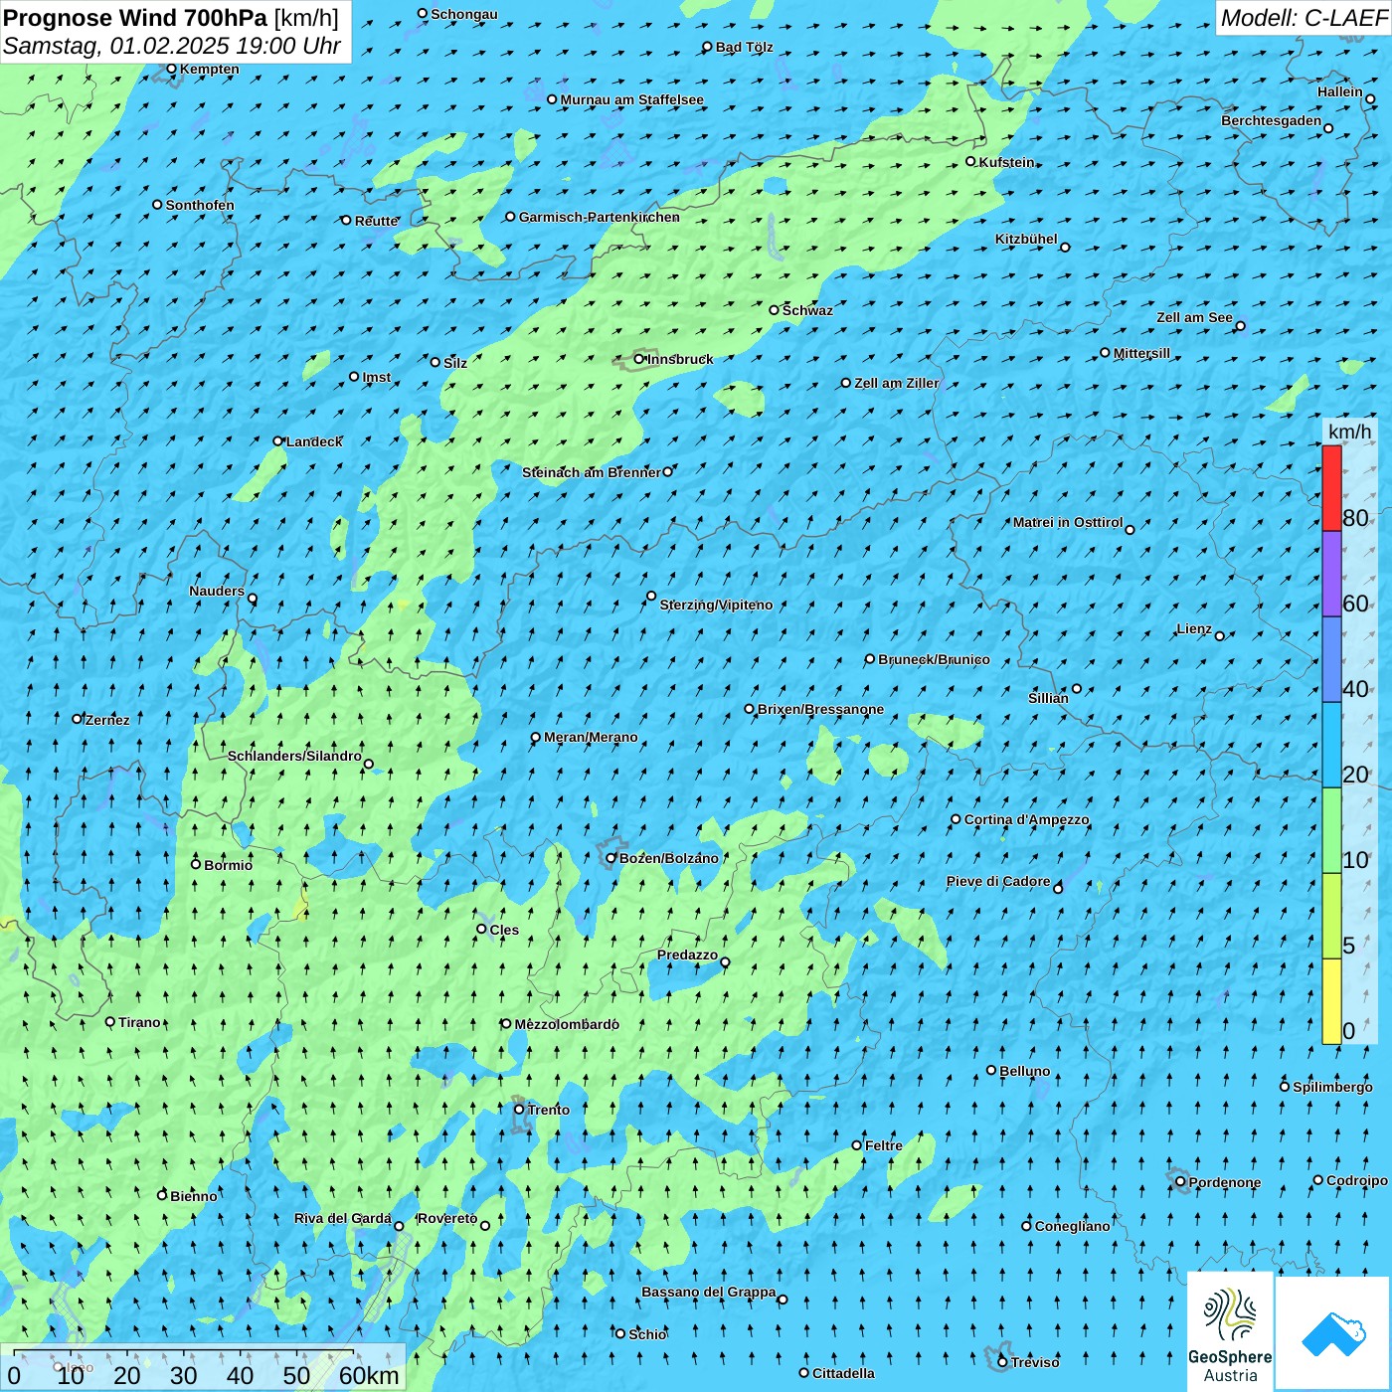
Task: Click the date "Samstag, 01.02.2025 19:00 Uhr"
Action: (172, 46)
